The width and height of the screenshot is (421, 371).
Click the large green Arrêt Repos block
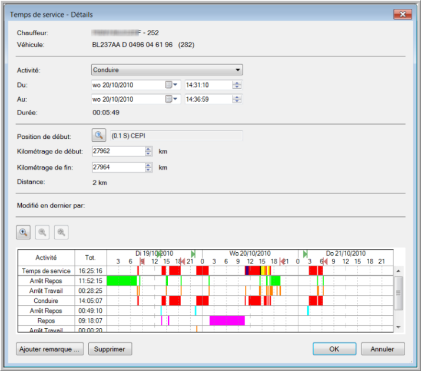121,280
